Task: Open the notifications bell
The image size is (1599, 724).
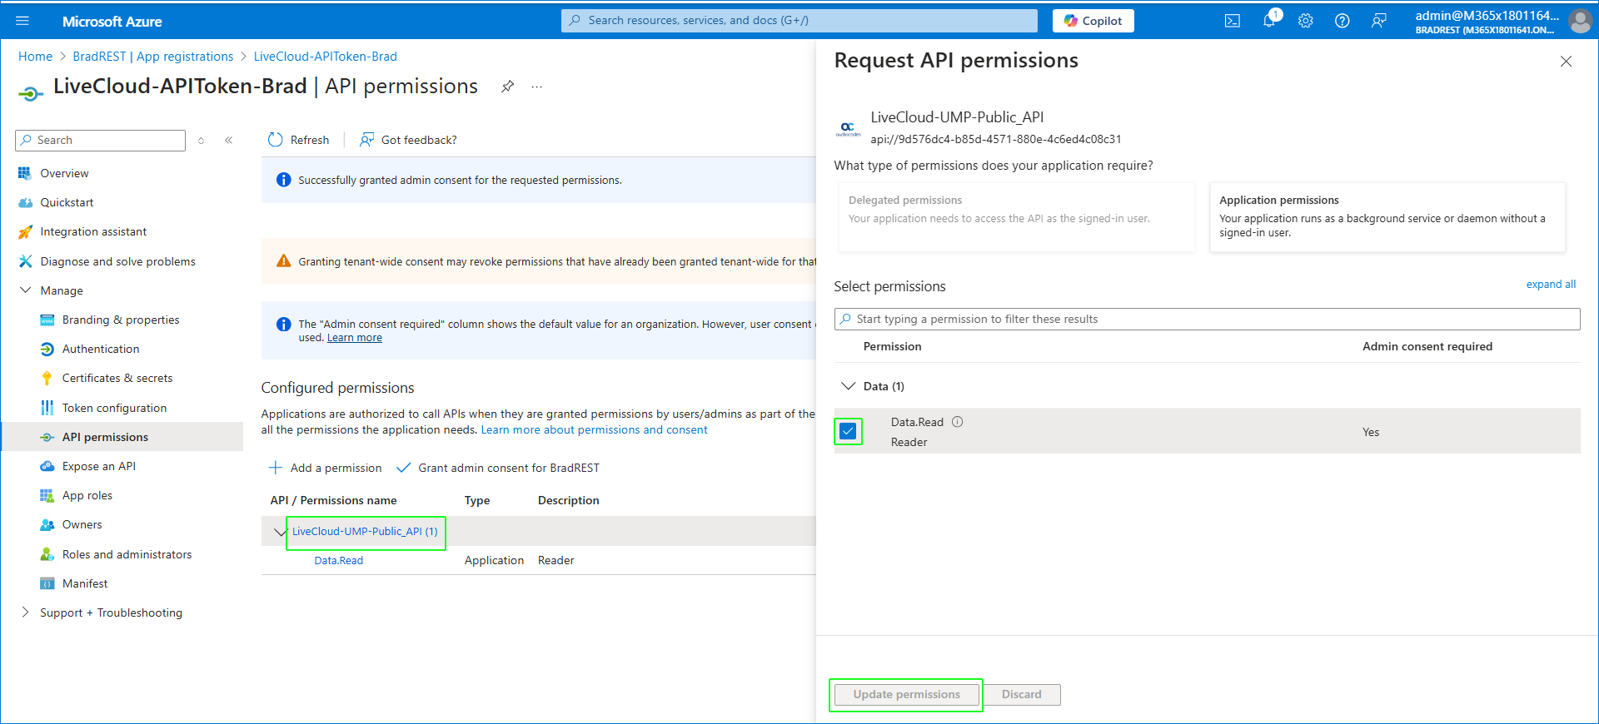Action: pos(1269,21)
